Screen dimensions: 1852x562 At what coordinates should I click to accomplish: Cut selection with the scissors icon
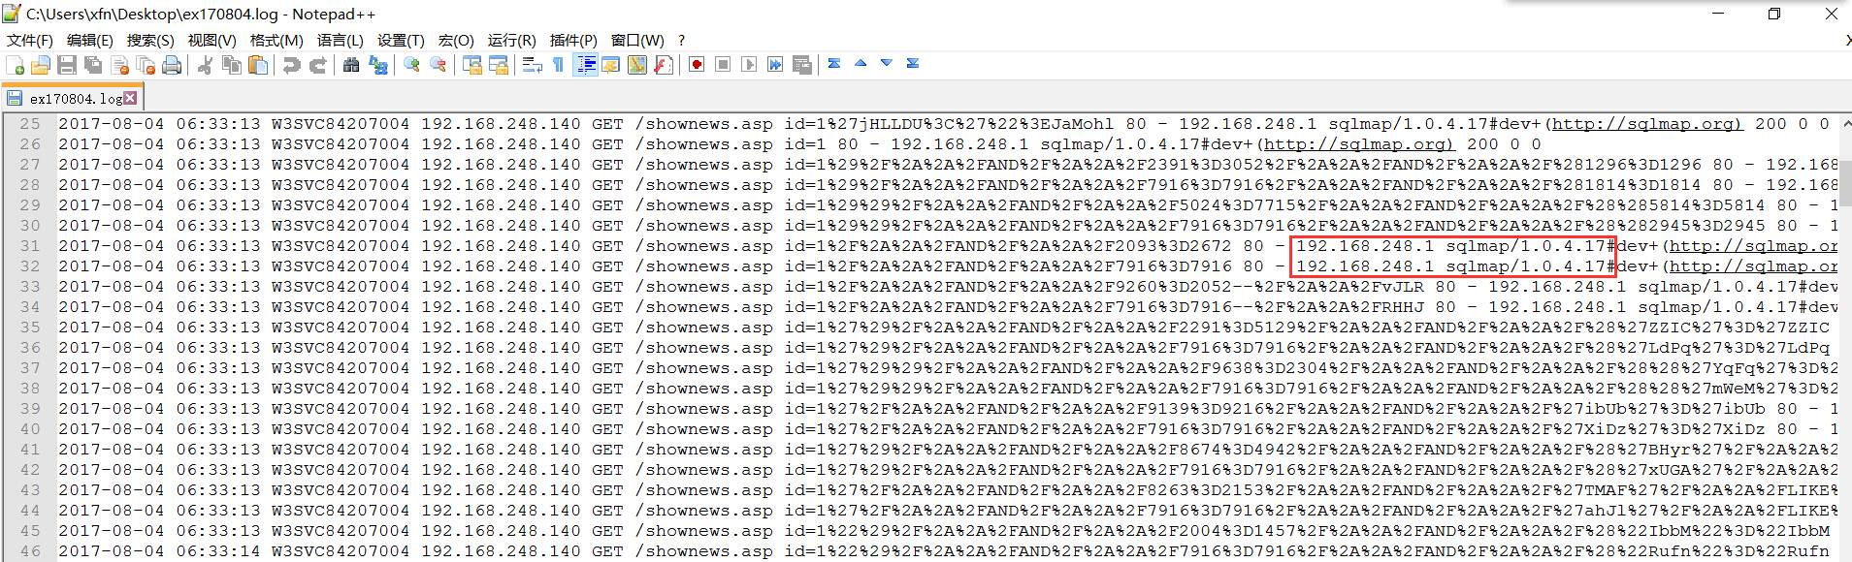coord(205,65)
